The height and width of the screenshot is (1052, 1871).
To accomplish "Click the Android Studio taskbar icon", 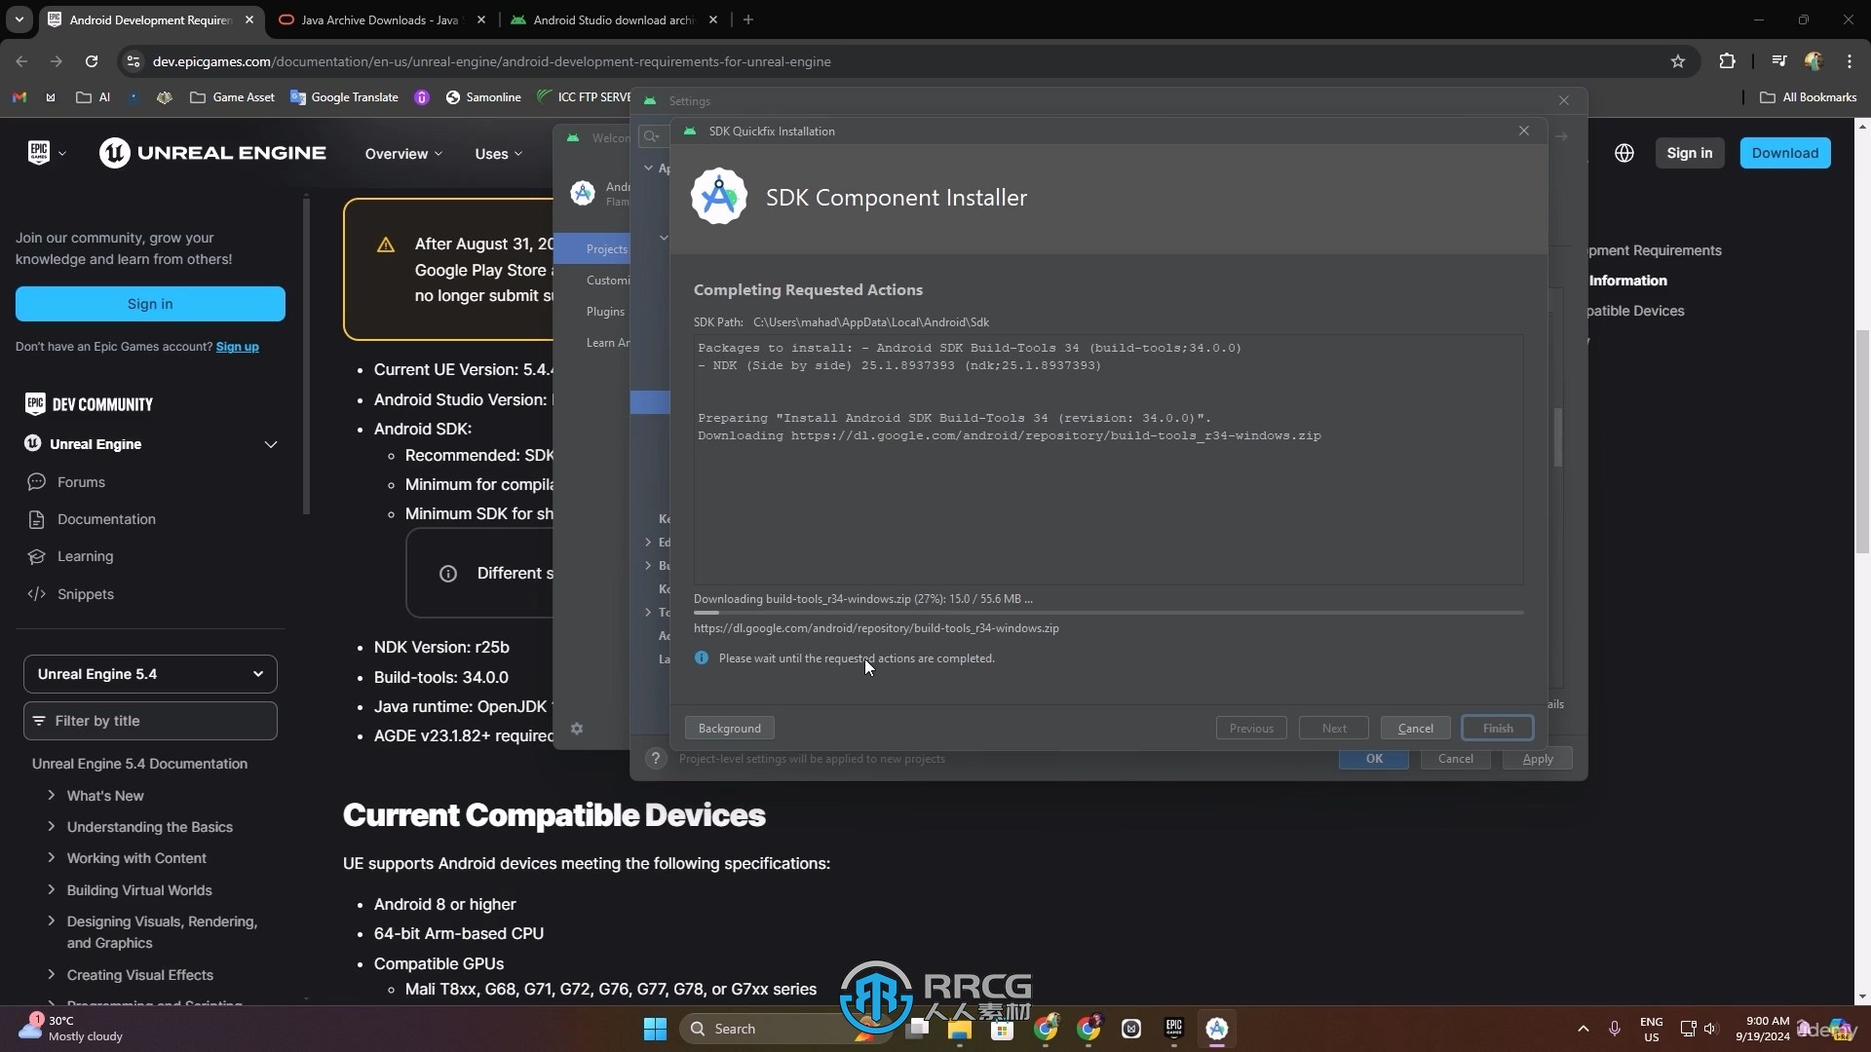I will click(1217, 1029).
